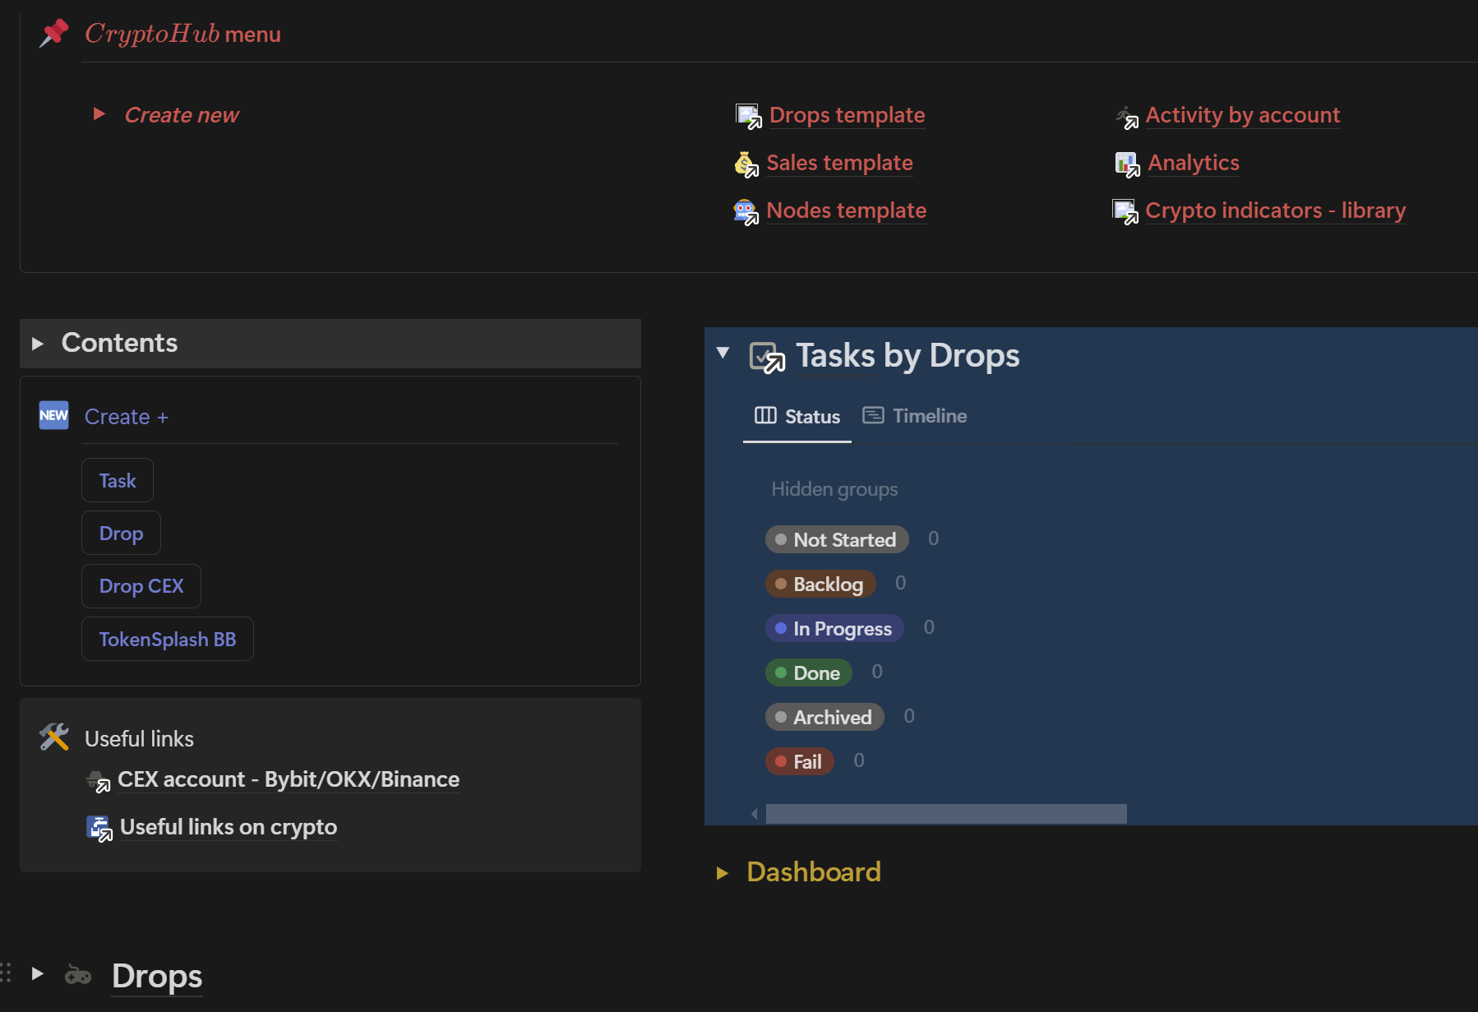The image size is (1478, 1012).
Task: Click the gamepad icon next to Drops
Action: tap(78, 975)
